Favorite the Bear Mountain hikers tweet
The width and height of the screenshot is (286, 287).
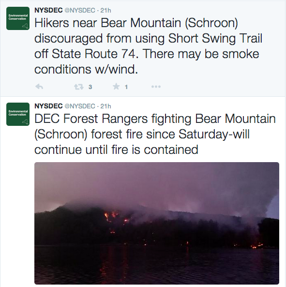tap(116, 87)
